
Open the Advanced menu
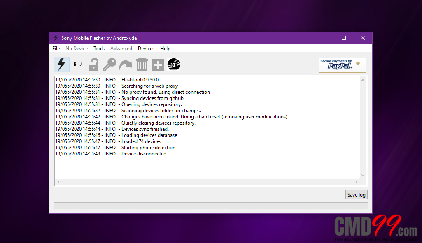pos(121,49)
